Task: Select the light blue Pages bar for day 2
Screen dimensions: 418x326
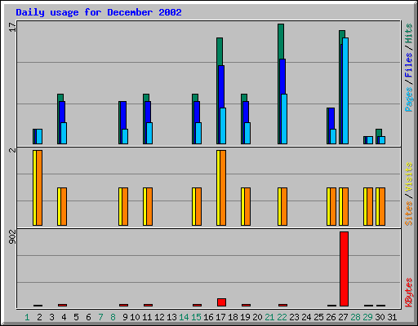Action: click(x=39, y=136)
